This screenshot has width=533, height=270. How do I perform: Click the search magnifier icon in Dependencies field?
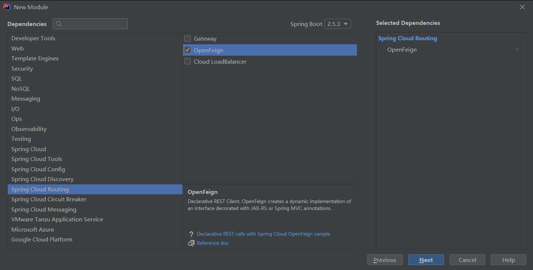(59, 24)
